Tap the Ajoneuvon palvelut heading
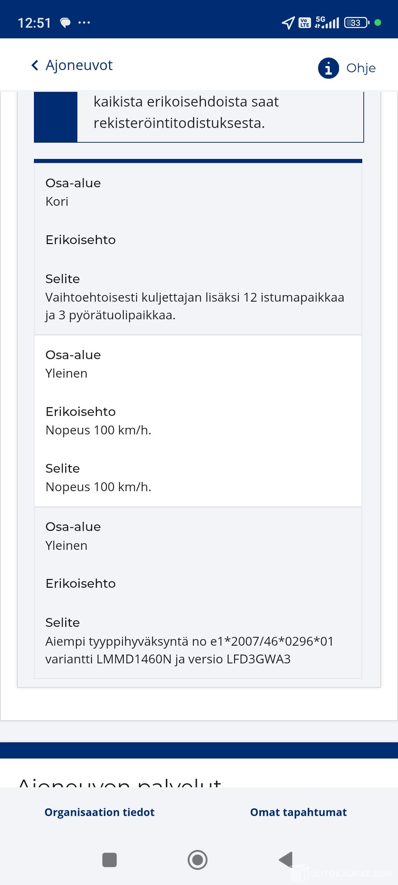The width and height of the screenshot is (398, 885). [x=120, y=781]
